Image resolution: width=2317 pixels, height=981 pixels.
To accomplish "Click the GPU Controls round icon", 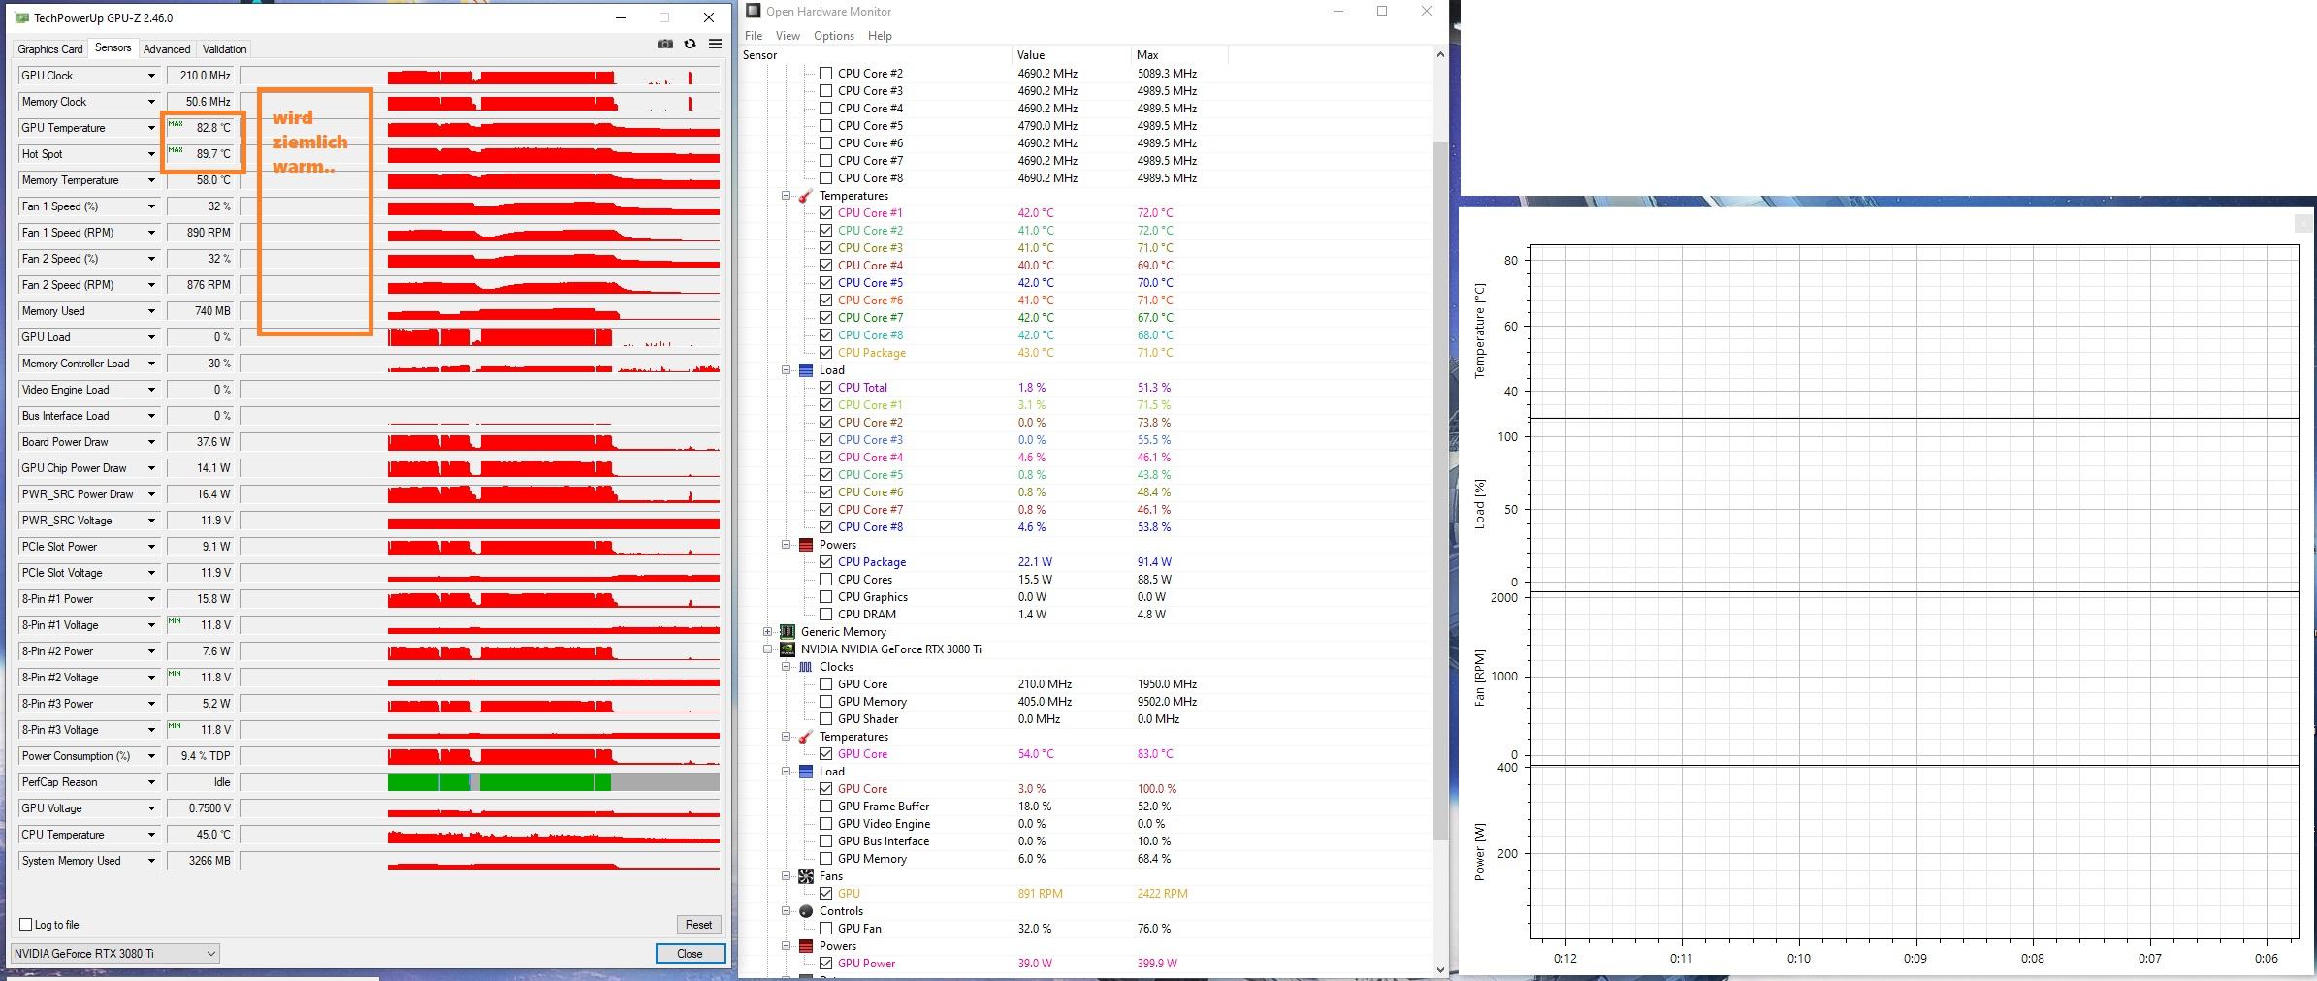I will (805, 911).
